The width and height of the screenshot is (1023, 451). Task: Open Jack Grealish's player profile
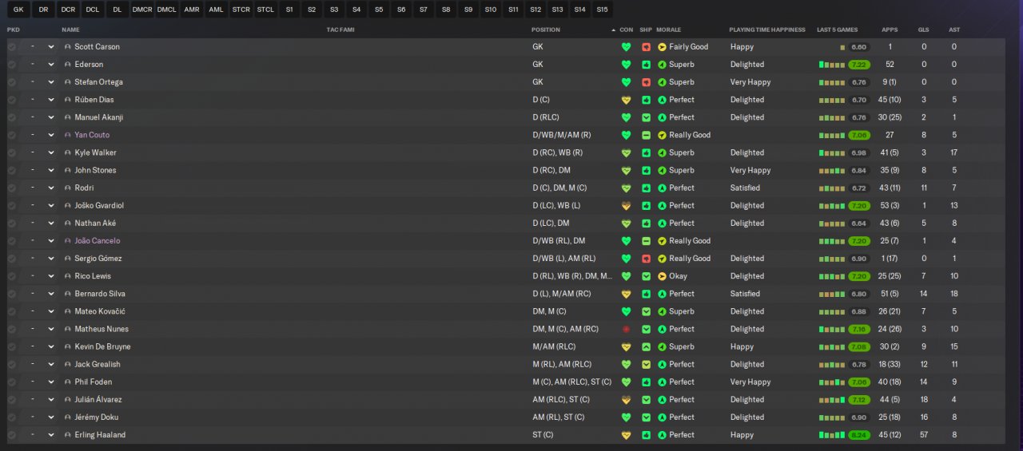click(98, 365)
